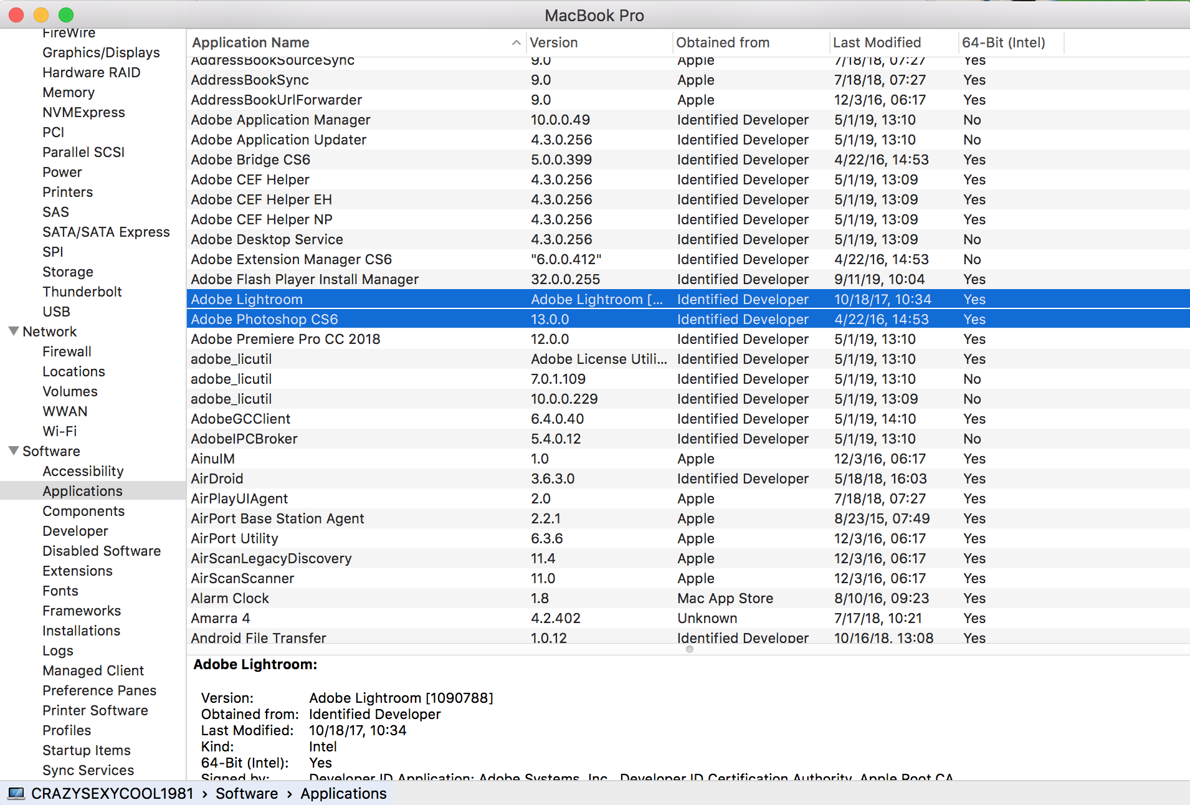Screen dimensions: 1190x805
Task: Select Thunderbolt in sidebar
Action: click(x=82, y=292)
